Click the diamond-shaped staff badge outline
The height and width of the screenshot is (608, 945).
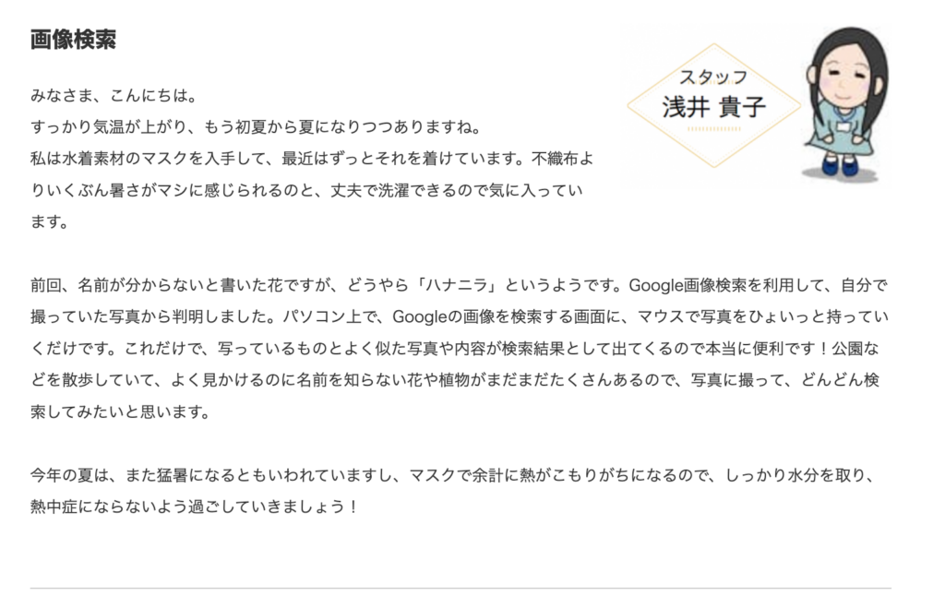click(x=714, y=105)
